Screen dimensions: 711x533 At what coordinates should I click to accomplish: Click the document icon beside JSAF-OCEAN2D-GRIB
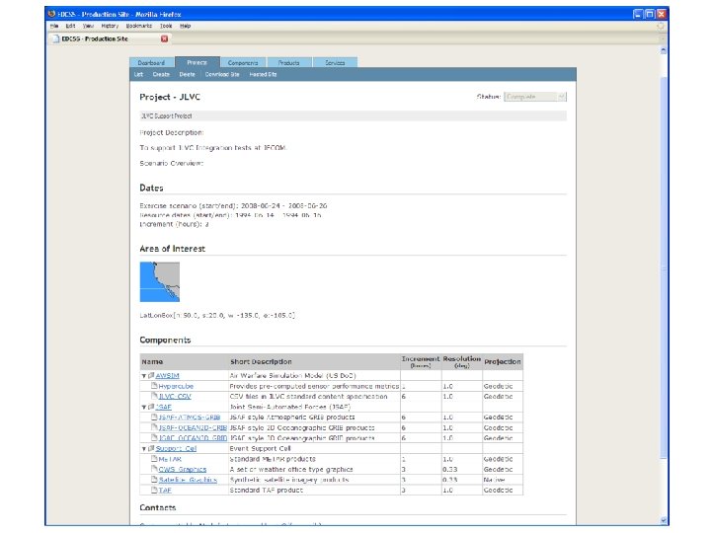tap(154, 427)
